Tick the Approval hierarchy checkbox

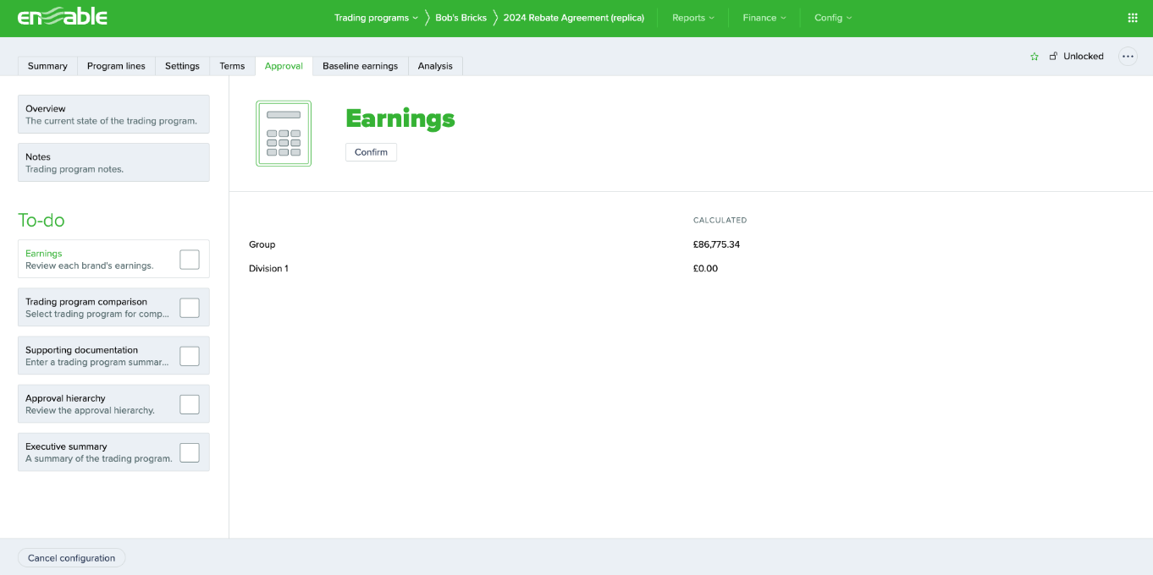tap(190, 404)
